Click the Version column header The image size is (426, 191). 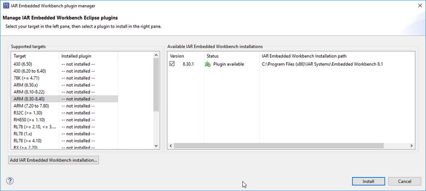pos(186,56)
